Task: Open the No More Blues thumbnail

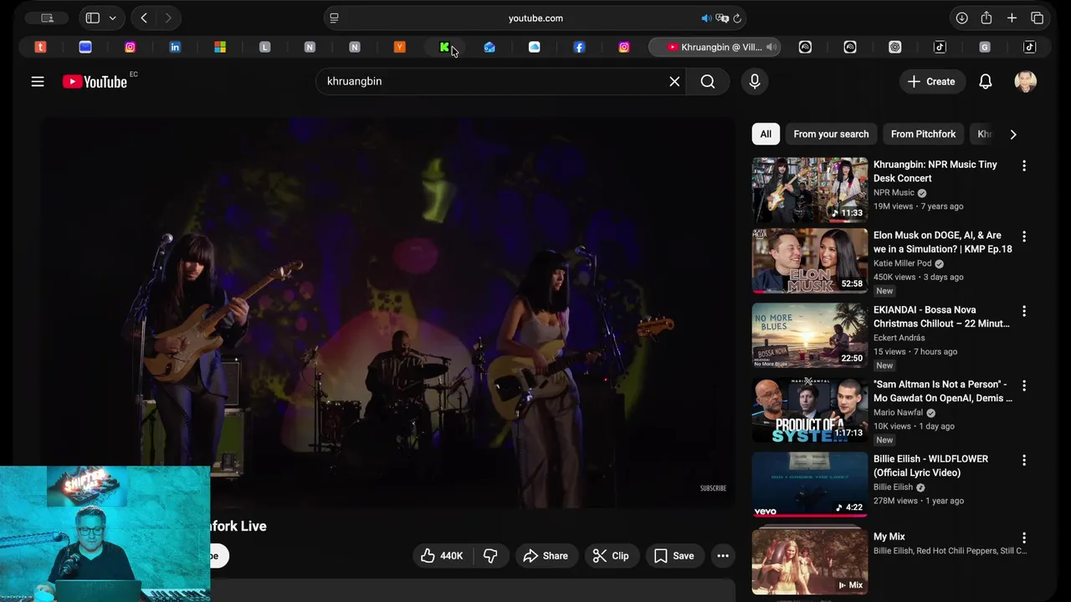Action: click(810, 335)
